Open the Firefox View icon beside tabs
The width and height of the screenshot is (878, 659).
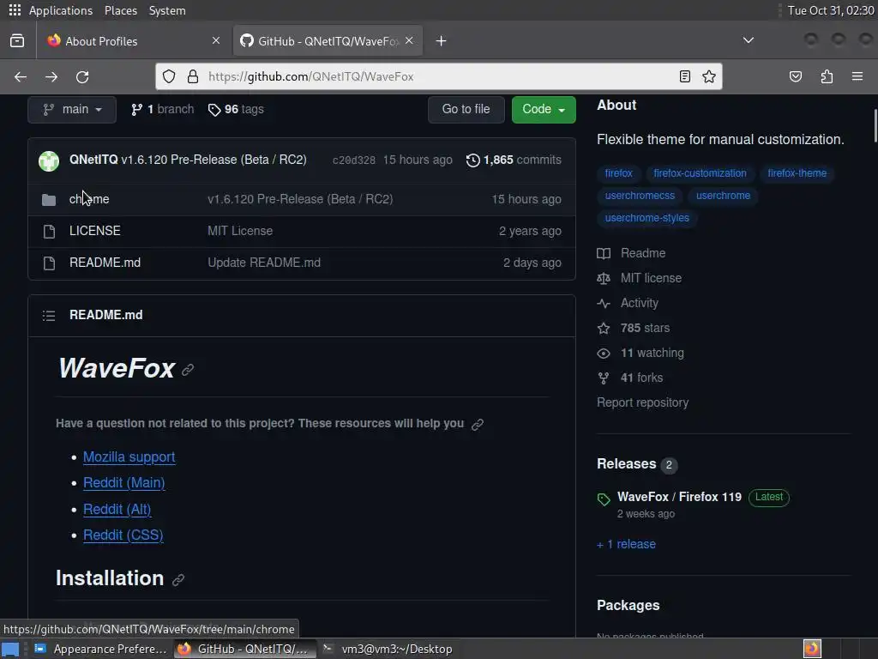point(17,41)
